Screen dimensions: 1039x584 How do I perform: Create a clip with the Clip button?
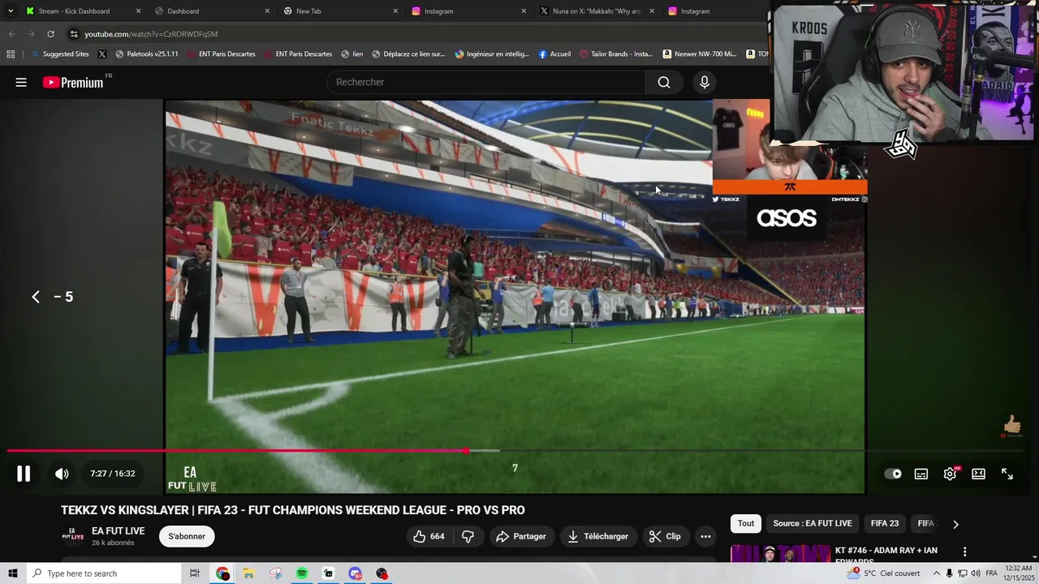665,536
